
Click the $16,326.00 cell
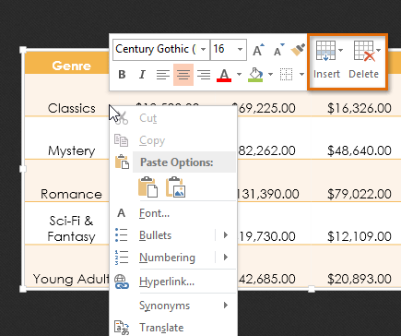[x=360, y=108]
